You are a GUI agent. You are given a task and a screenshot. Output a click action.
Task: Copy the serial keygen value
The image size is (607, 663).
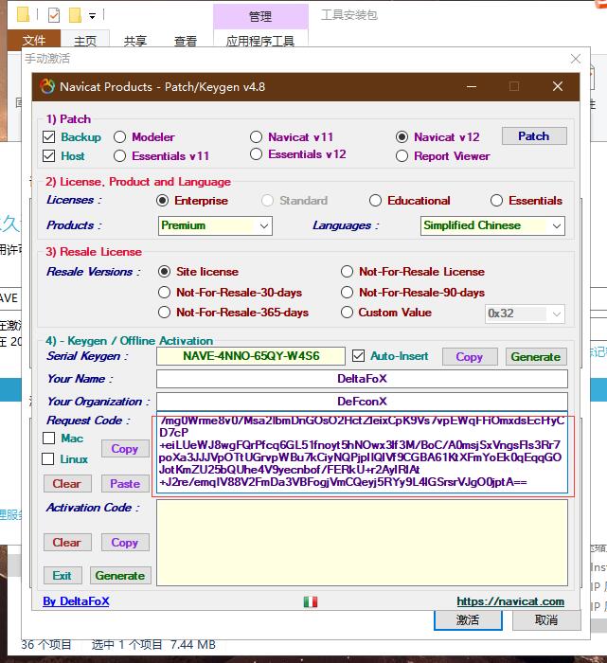click(x=470, y=357)
